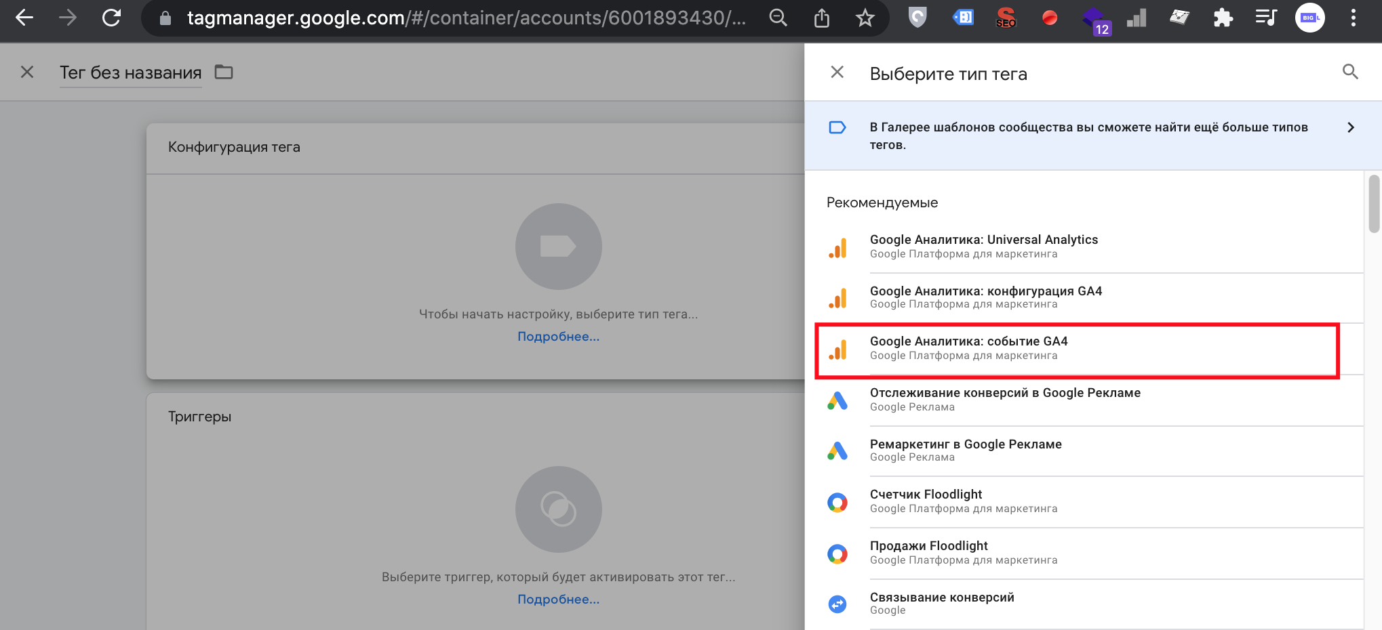
Task: Click the search icon in tag type panel
Action: (1349, 72)
